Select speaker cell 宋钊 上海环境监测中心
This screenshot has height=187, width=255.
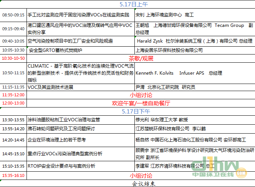164,15
